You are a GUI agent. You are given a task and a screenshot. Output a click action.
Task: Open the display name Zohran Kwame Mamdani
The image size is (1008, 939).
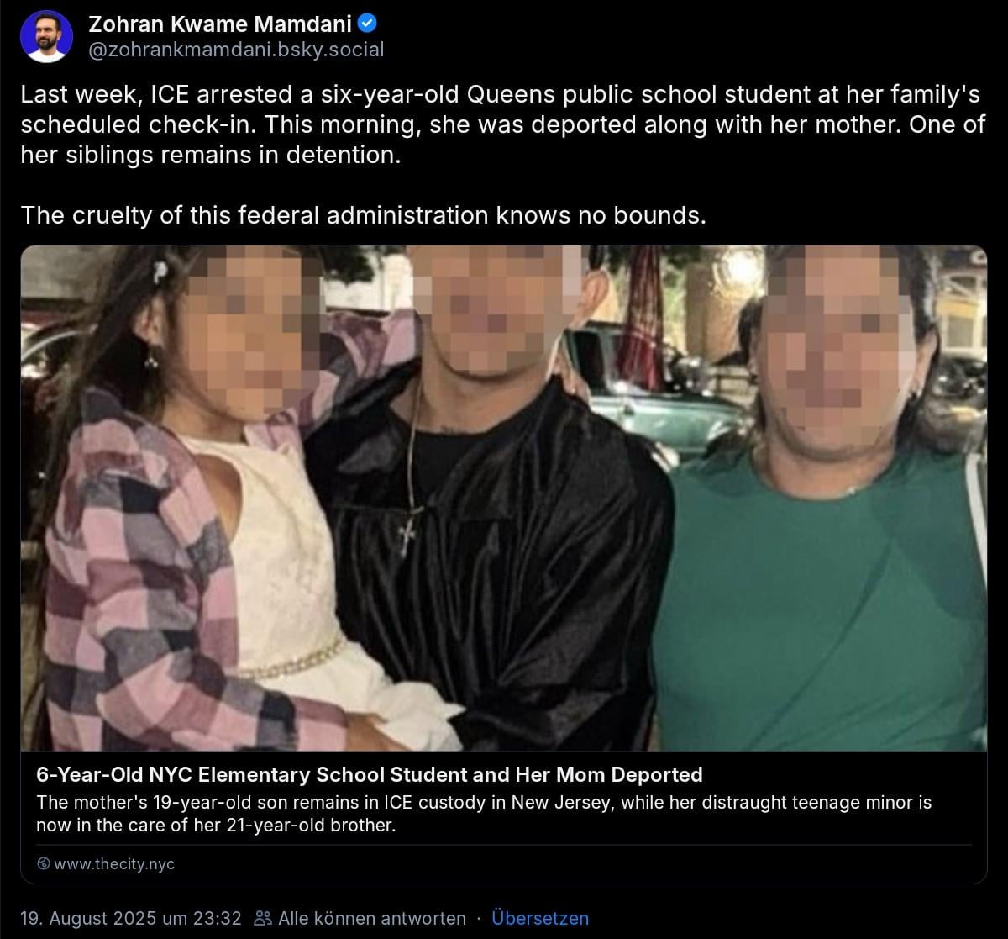[x=220, y=23]
